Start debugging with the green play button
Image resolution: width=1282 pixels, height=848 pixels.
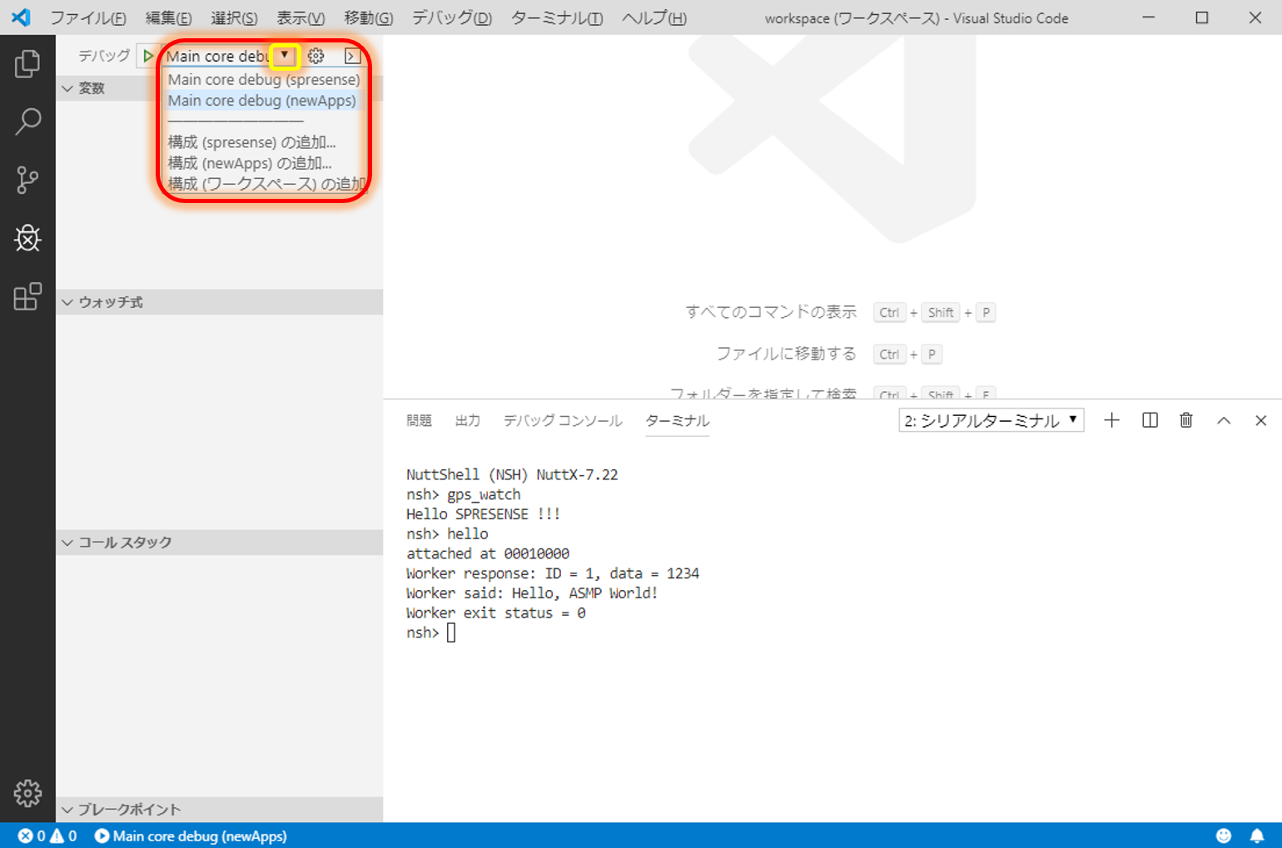[x=147, y=56]
